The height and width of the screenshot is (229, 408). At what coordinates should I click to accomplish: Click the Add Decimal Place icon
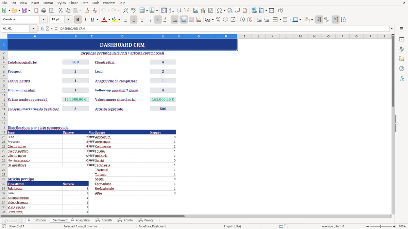(242, 20)
